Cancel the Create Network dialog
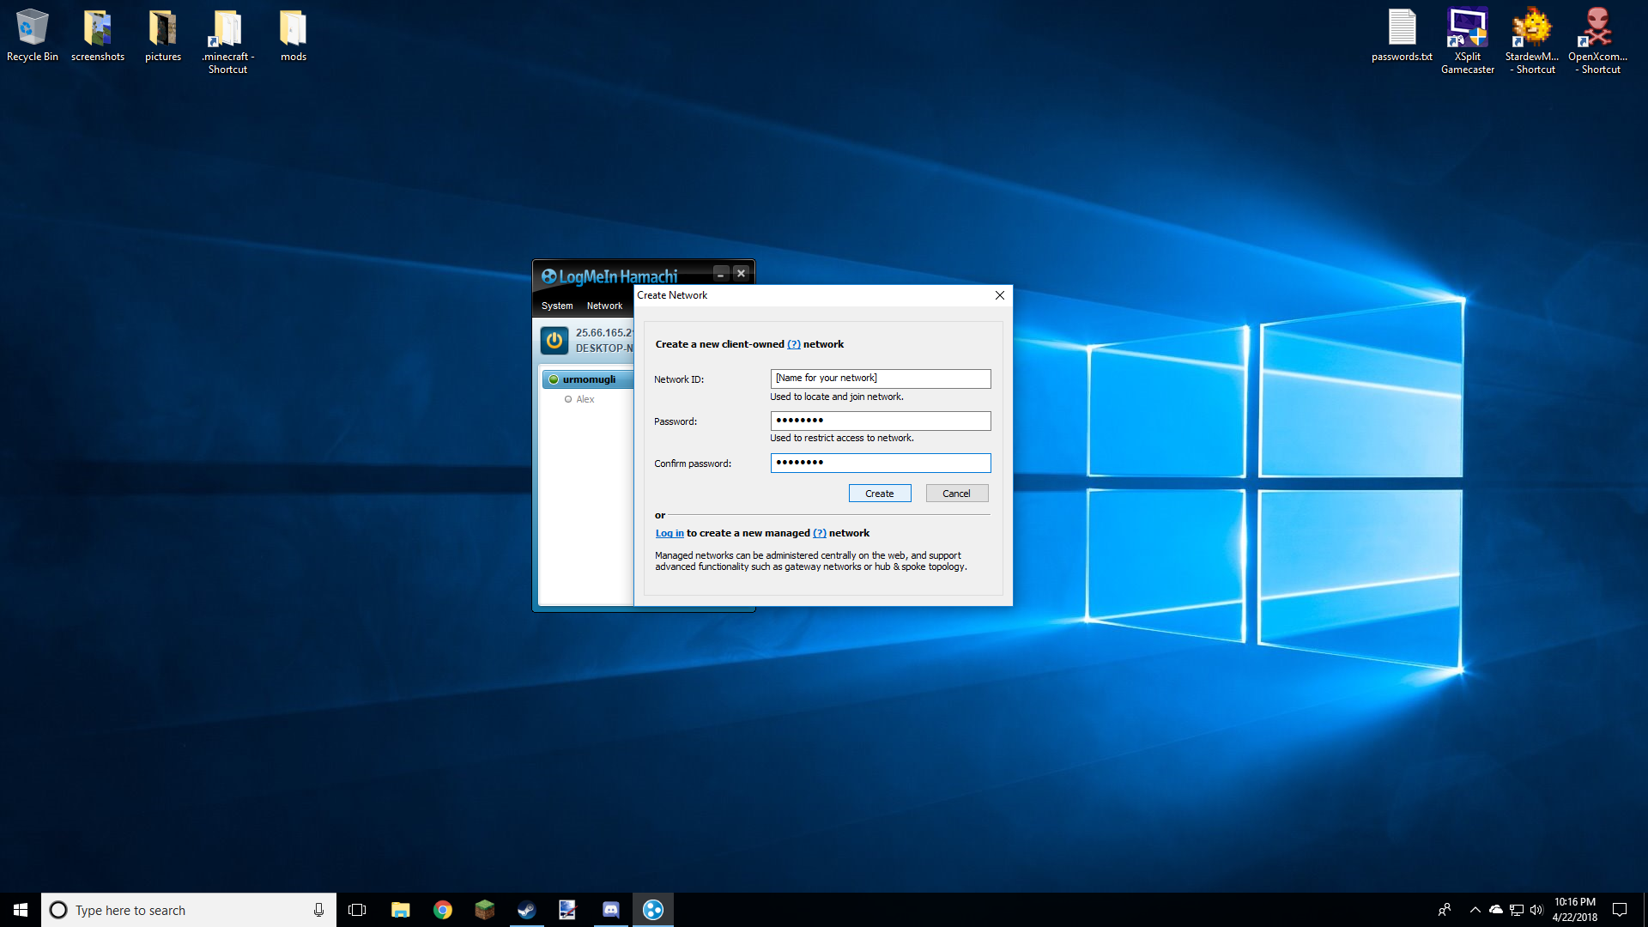Viewport: 1648px width, 927px height. click(956, 494)
